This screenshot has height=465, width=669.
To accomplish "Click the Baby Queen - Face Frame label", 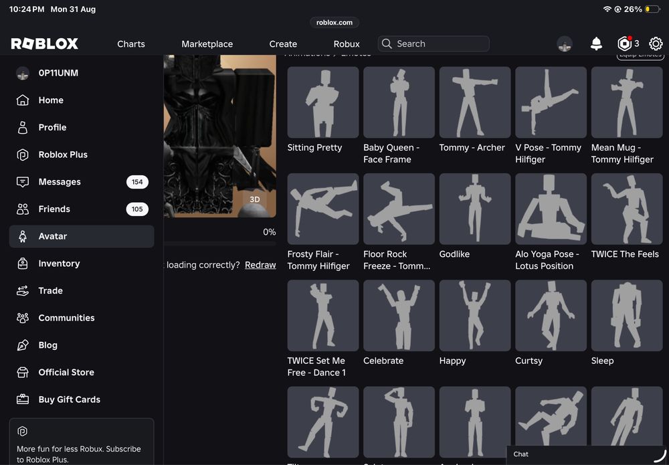I will [x=391, y=154].
